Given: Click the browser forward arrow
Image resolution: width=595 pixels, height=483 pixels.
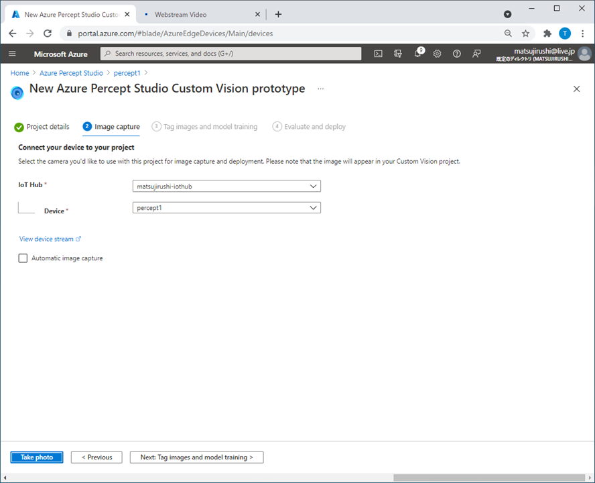Looking at the screenshot, I should coord(30,34).
